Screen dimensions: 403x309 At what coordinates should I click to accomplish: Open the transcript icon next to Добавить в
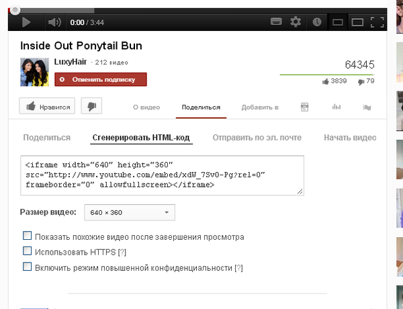click(304, 107)
